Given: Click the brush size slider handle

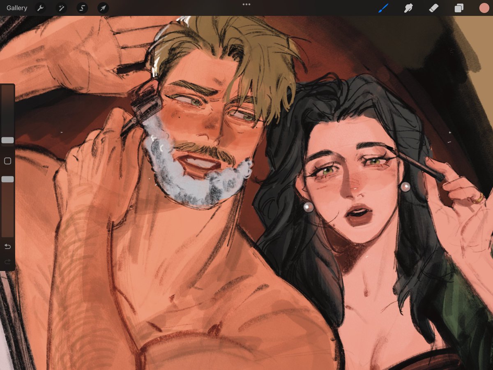Looking at the screenshot, I should [x=7, y=140].
